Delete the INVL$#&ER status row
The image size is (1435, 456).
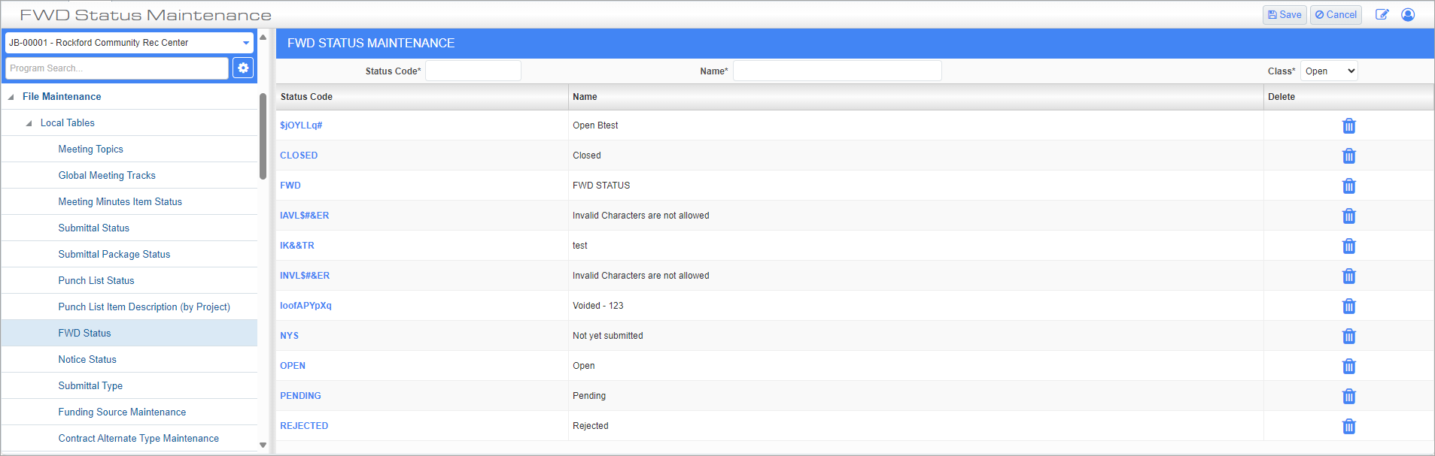tap(1348, 276)
